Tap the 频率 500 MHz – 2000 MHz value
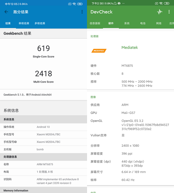The width and height of the screenshot is (174, 193). pyautogui.click(x=137, y=82)
